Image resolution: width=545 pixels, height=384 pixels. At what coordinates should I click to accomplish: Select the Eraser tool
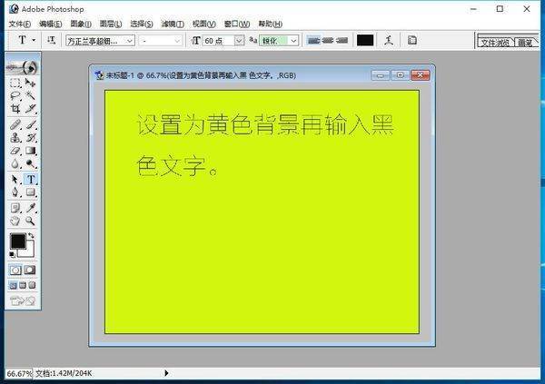click(15, 151)
